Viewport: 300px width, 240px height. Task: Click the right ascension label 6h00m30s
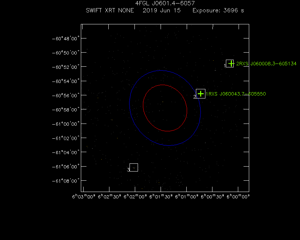pos(212,197)
